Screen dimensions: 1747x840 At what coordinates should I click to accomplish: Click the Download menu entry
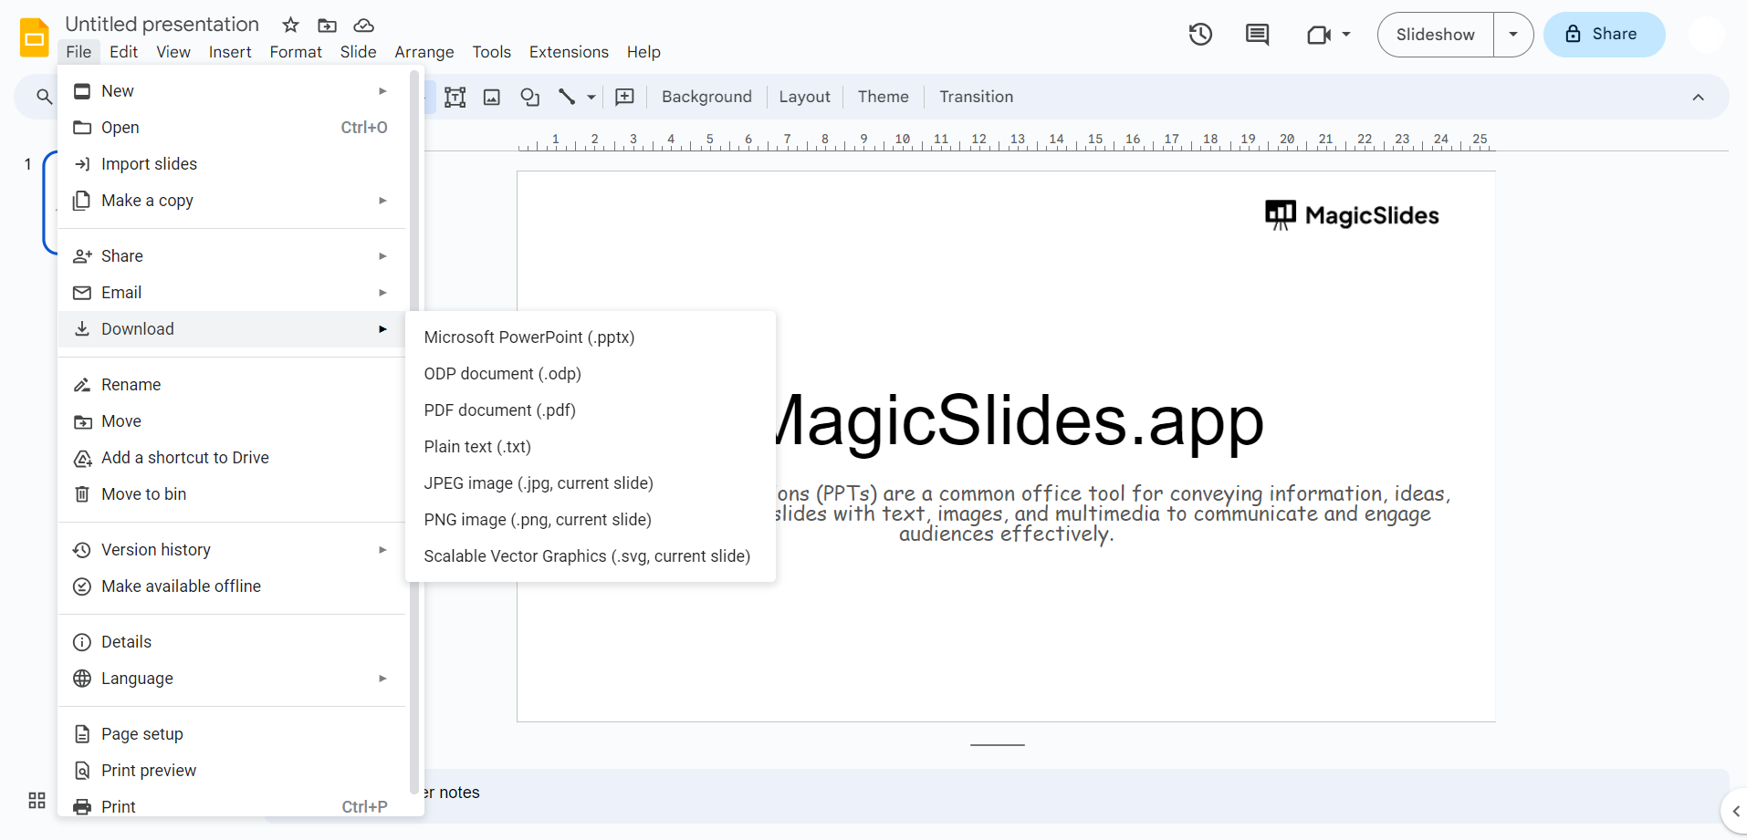point(232,329)
